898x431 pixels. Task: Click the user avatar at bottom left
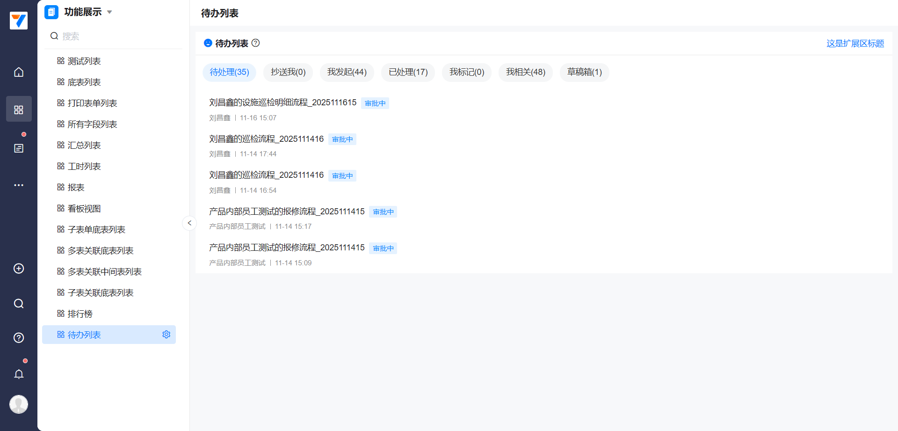[x=19, y=404]
